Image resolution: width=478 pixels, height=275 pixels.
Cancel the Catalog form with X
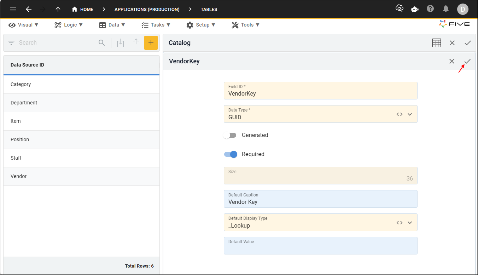[452, 43]
